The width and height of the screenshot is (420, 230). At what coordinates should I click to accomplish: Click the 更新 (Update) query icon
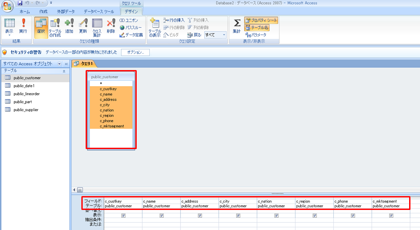83,27
